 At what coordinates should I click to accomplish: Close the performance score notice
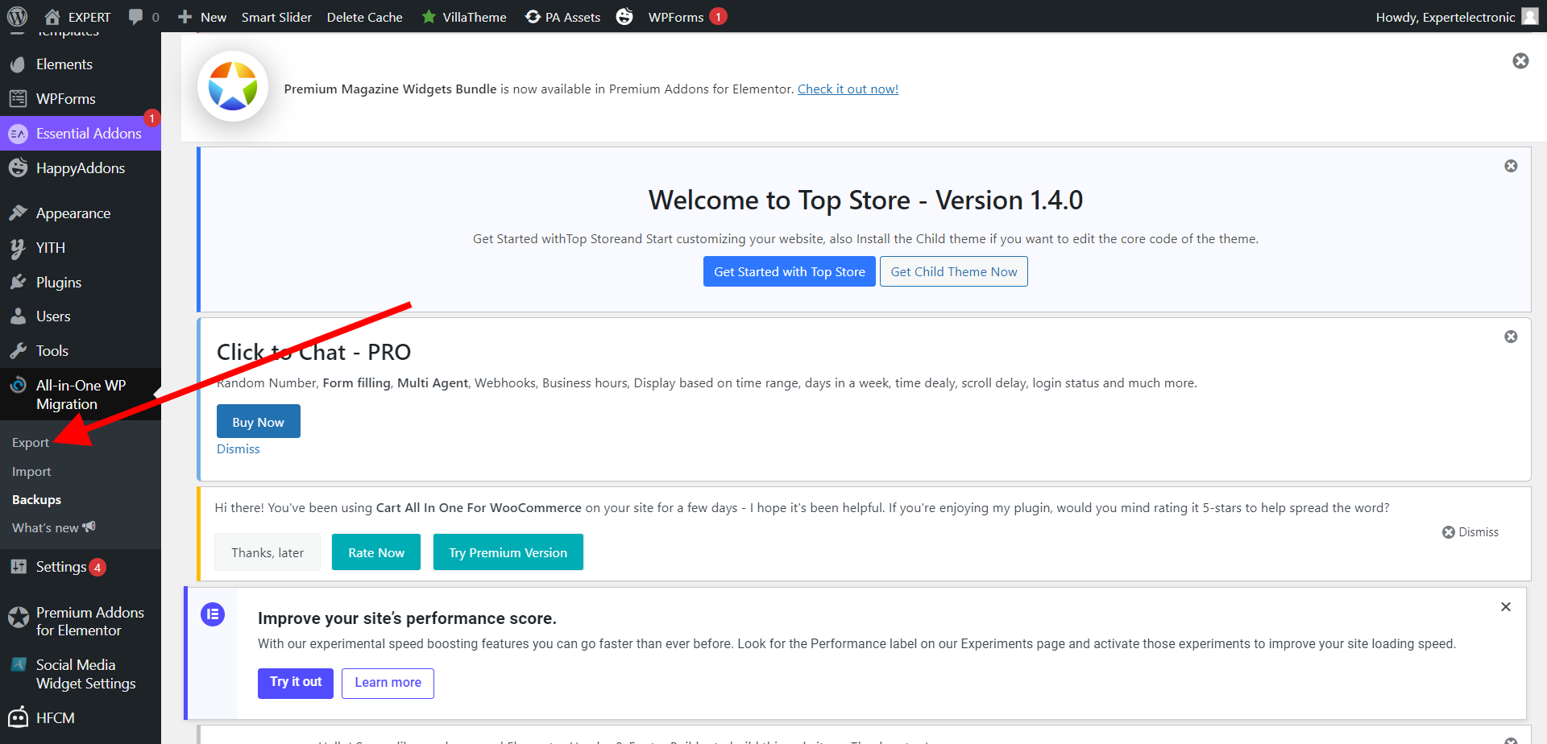pyautogui.click(x=1505, y=607)
